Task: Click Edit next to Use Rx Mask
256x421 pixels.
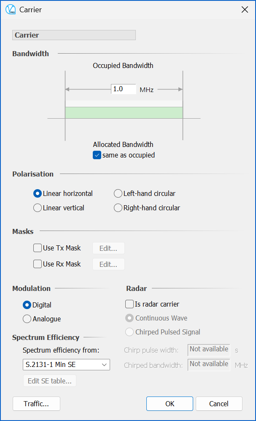Action: coord(108,264)
